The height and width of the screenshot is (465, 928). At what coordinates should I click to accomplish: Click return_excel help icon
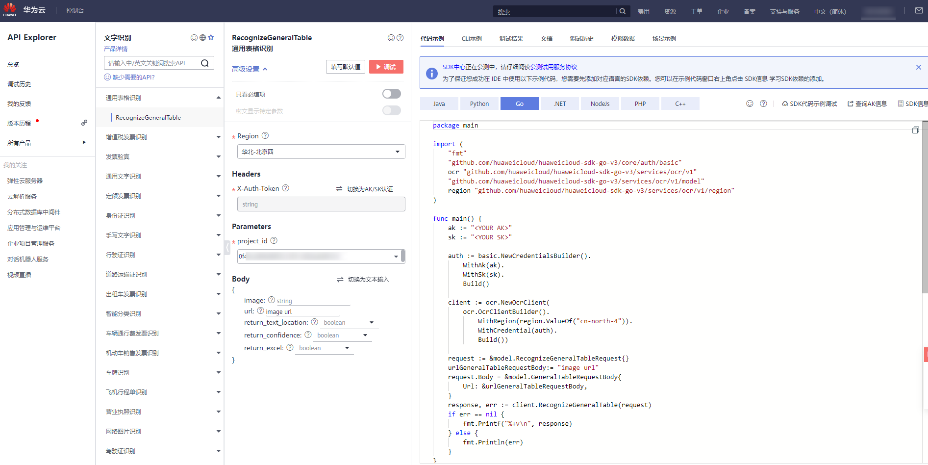click(290, 347)
